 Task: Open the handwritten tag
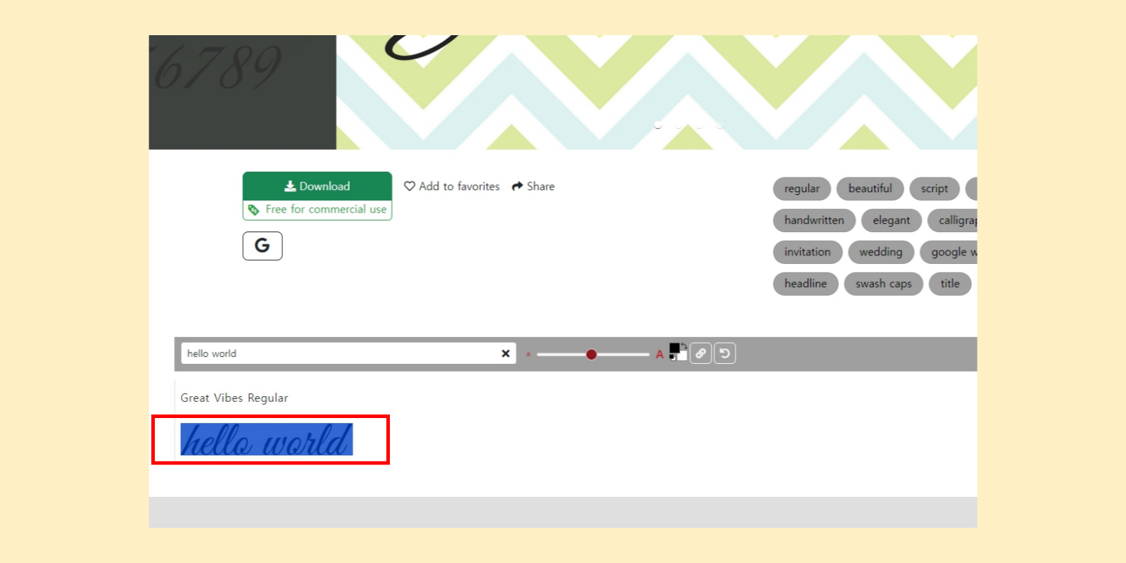814,220
